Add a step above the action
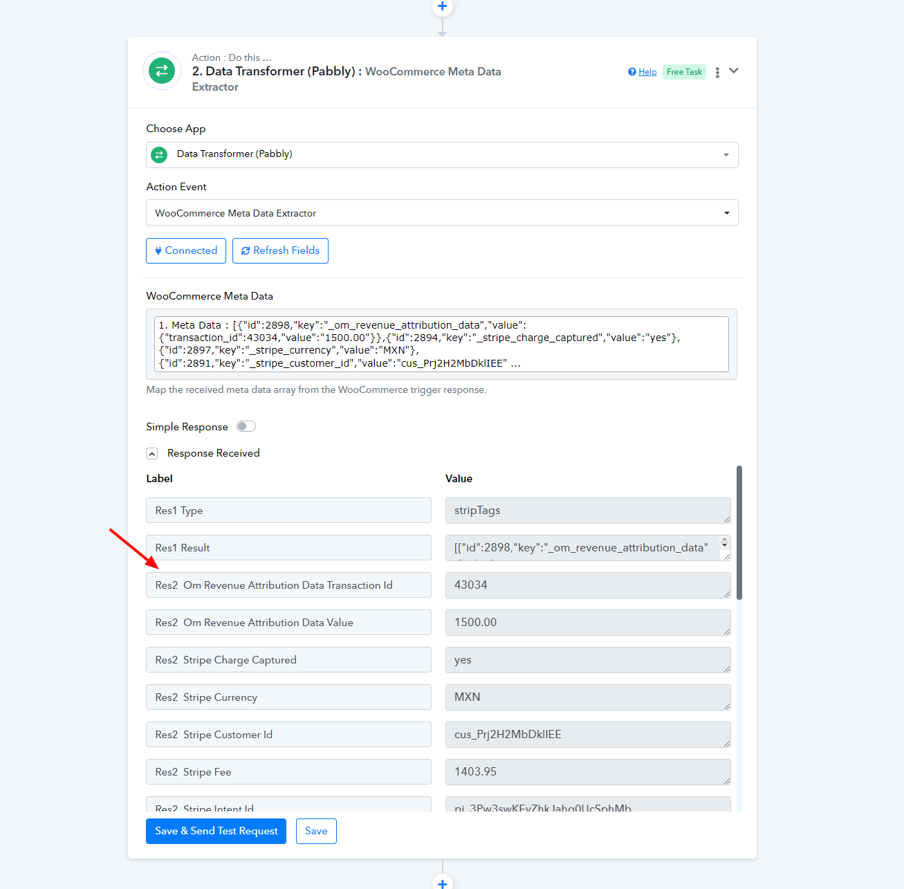Screen dimensions: 904x889 point(442,6)
